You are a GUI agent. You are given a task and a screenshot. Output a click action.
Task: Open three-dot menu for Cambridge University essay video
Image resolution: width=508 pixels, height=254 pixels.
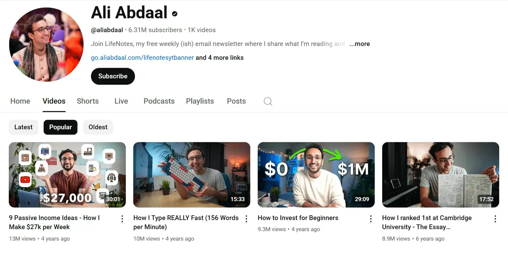pos(495,219)
